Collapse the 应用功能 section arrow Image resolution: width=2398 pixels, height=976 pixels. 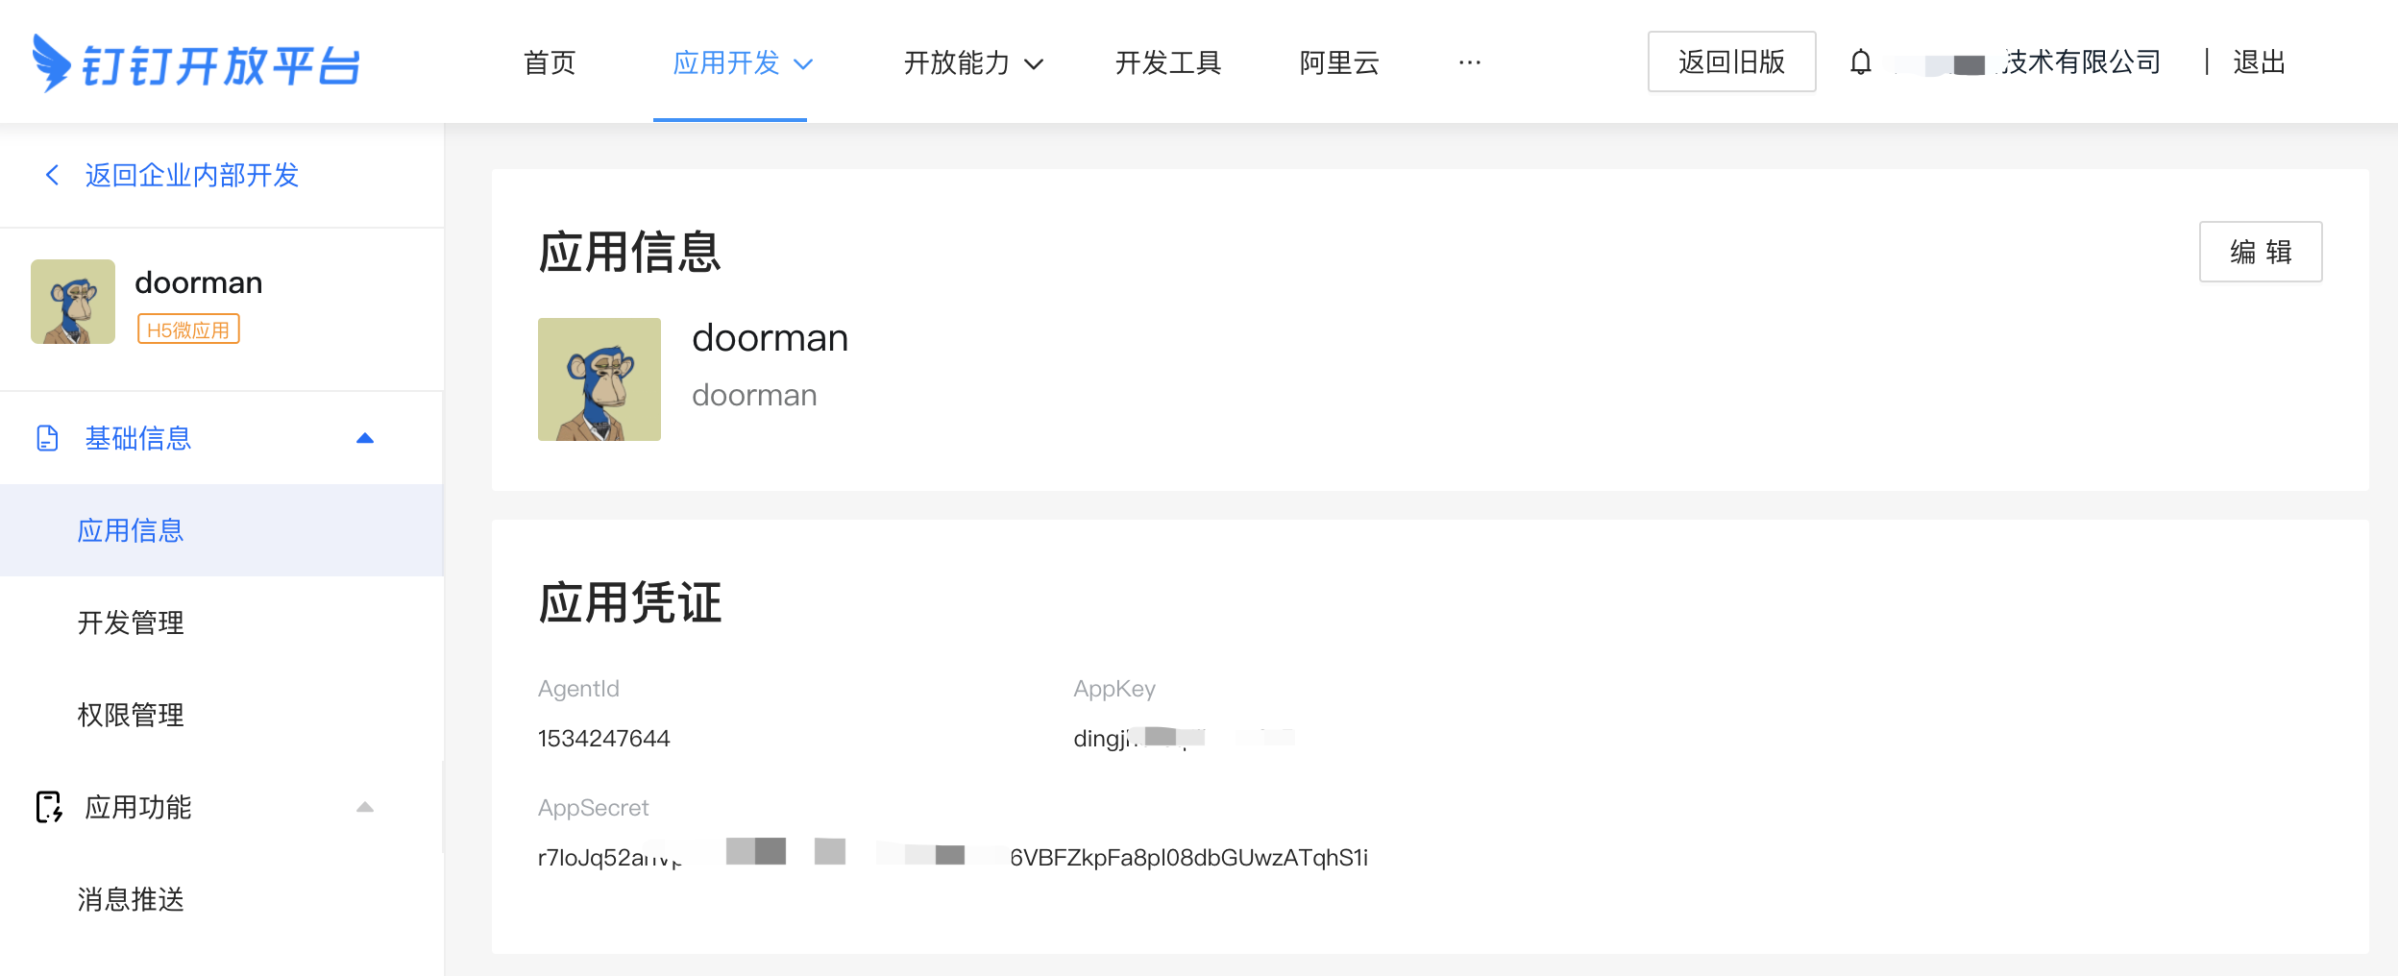365,807
